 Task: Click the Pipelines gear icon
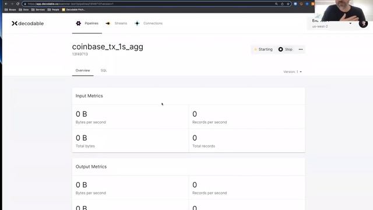[78, 23]
